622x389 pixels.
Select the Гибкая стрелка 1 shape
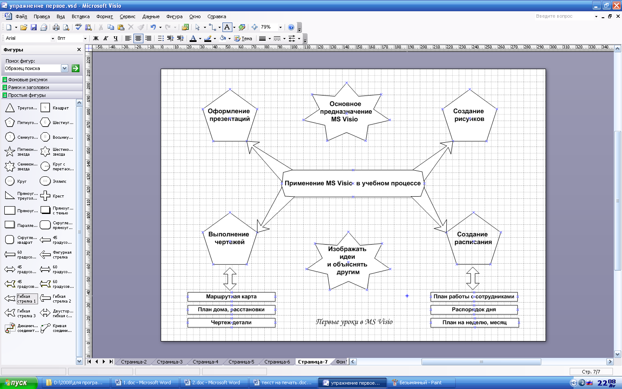point(21,299)
